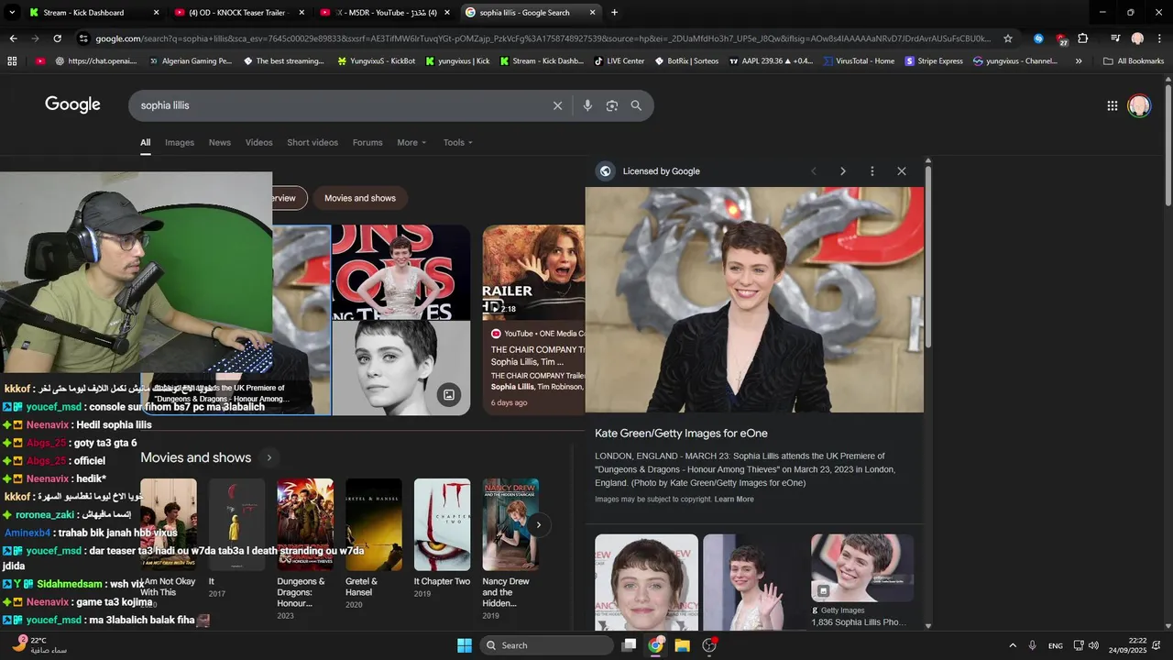The width and height of the screenshot is (1173, 660).
Task: Open the Chrome profile avatar in toolbar
Action: (x=1137, y=38)
